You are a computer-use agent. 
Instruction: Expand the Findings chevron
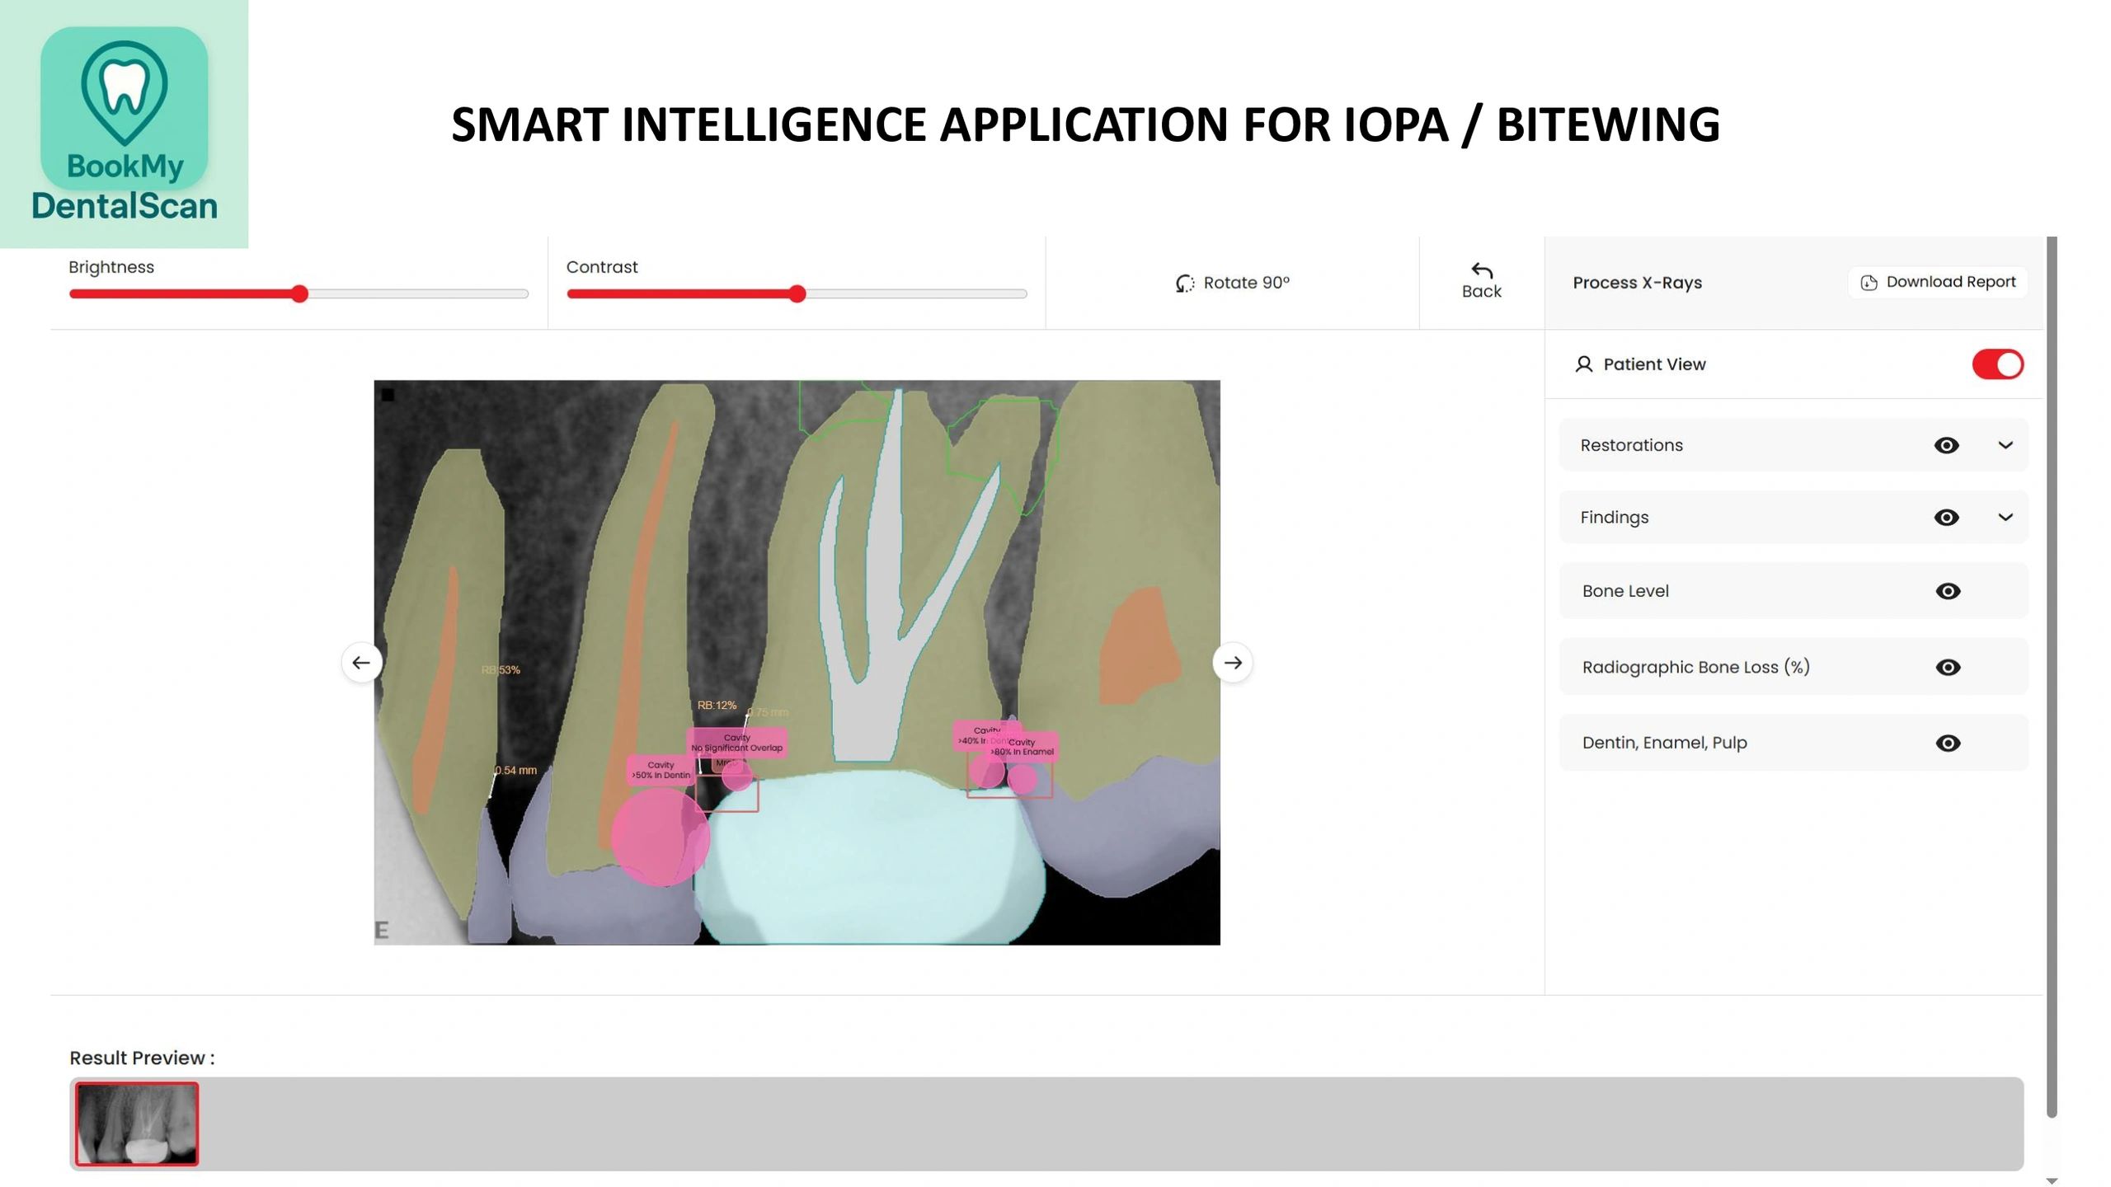(x=2005, y=518)
